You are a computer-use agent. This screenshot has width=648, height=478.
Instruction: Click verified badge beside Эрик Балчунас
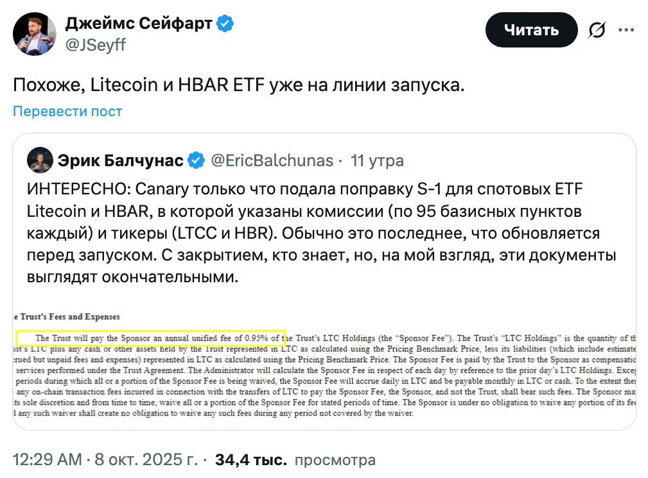(196, 160)
